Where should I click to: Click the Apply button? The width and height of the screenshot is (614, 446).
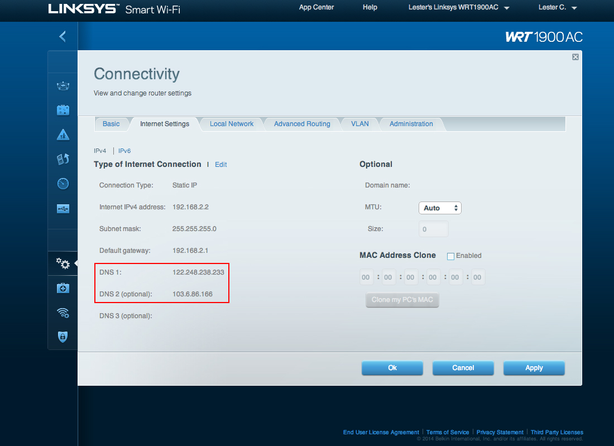pos(534,368)
